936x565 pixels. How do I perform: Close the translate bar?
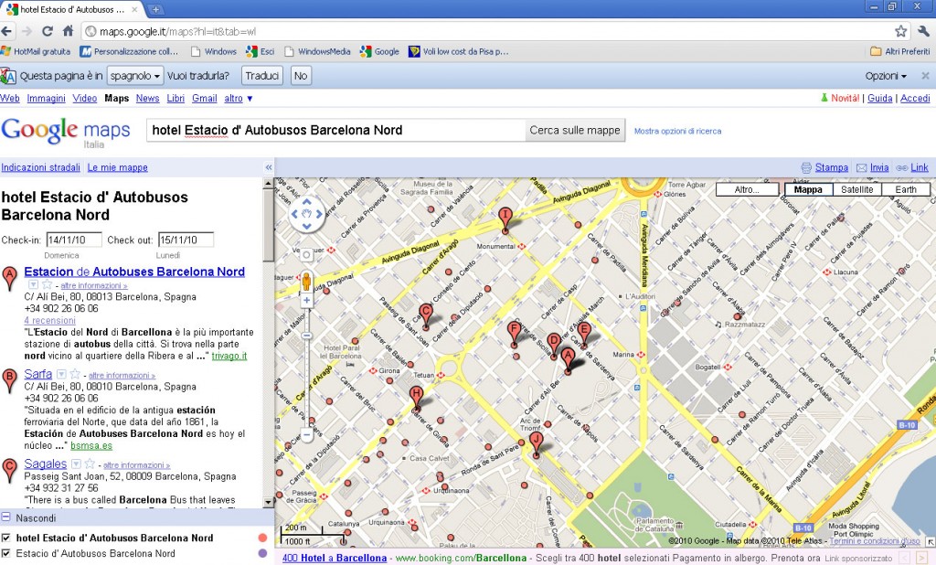(x=925, y=76)
